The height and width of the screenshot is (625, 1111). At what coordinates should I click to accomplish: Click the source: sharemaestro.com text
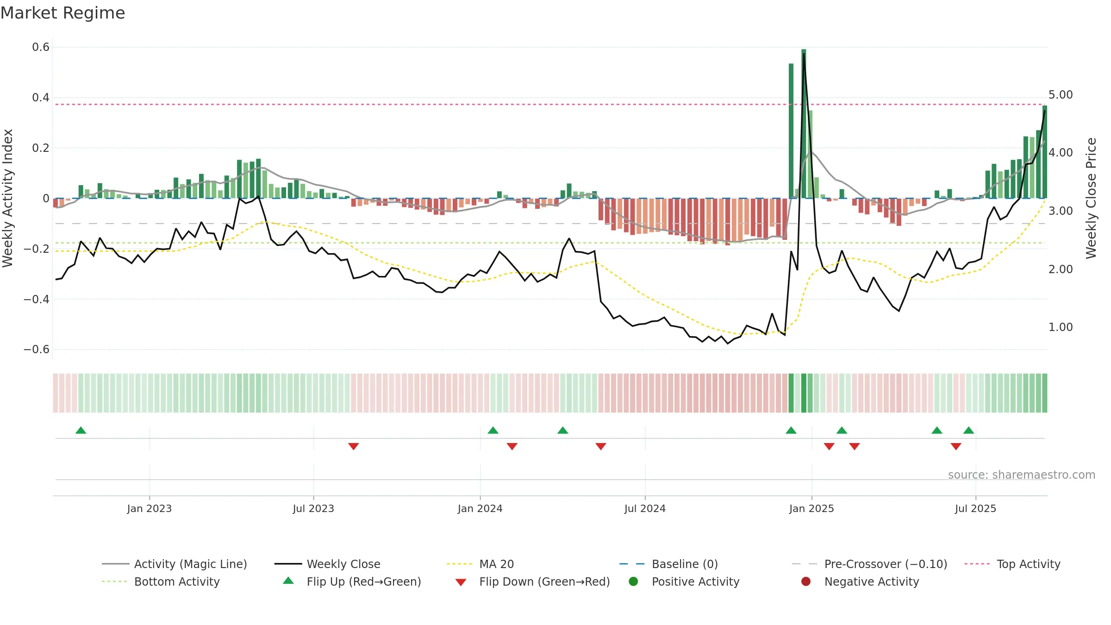(x=1022, y=475)
